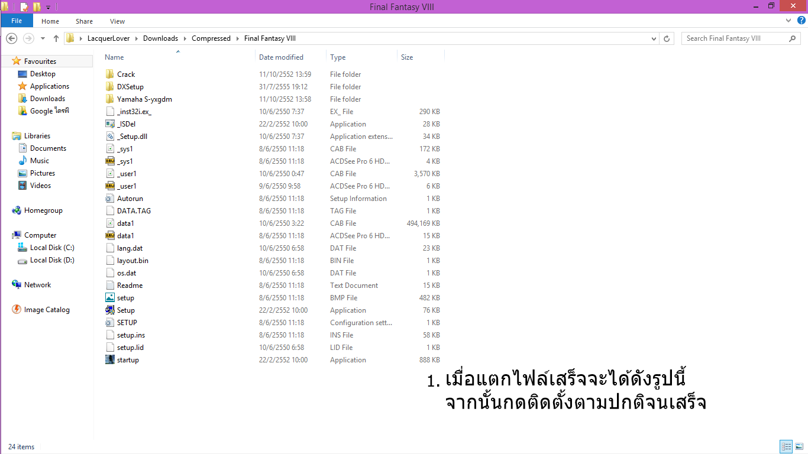Click the chevron after LacquerLover in address bar
This screenshot has width=808, height=454.
tap(137, 38)
